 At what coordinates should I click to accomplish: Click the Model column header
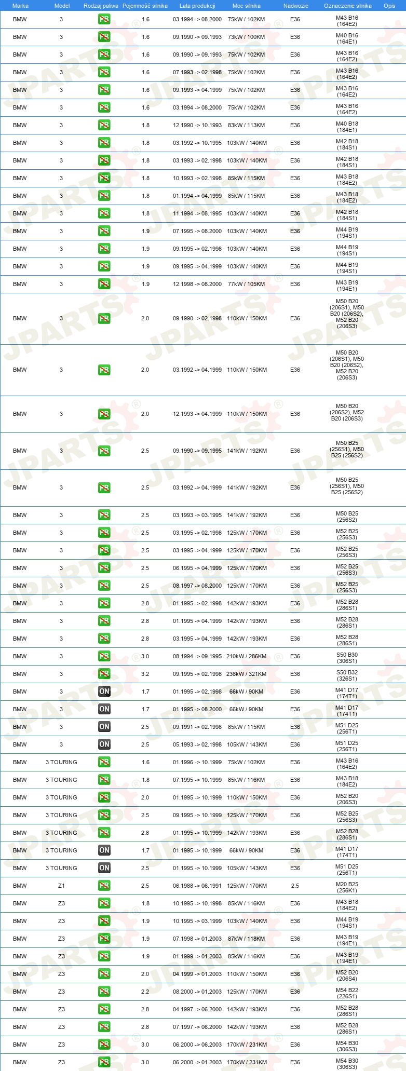coord(62,6)
